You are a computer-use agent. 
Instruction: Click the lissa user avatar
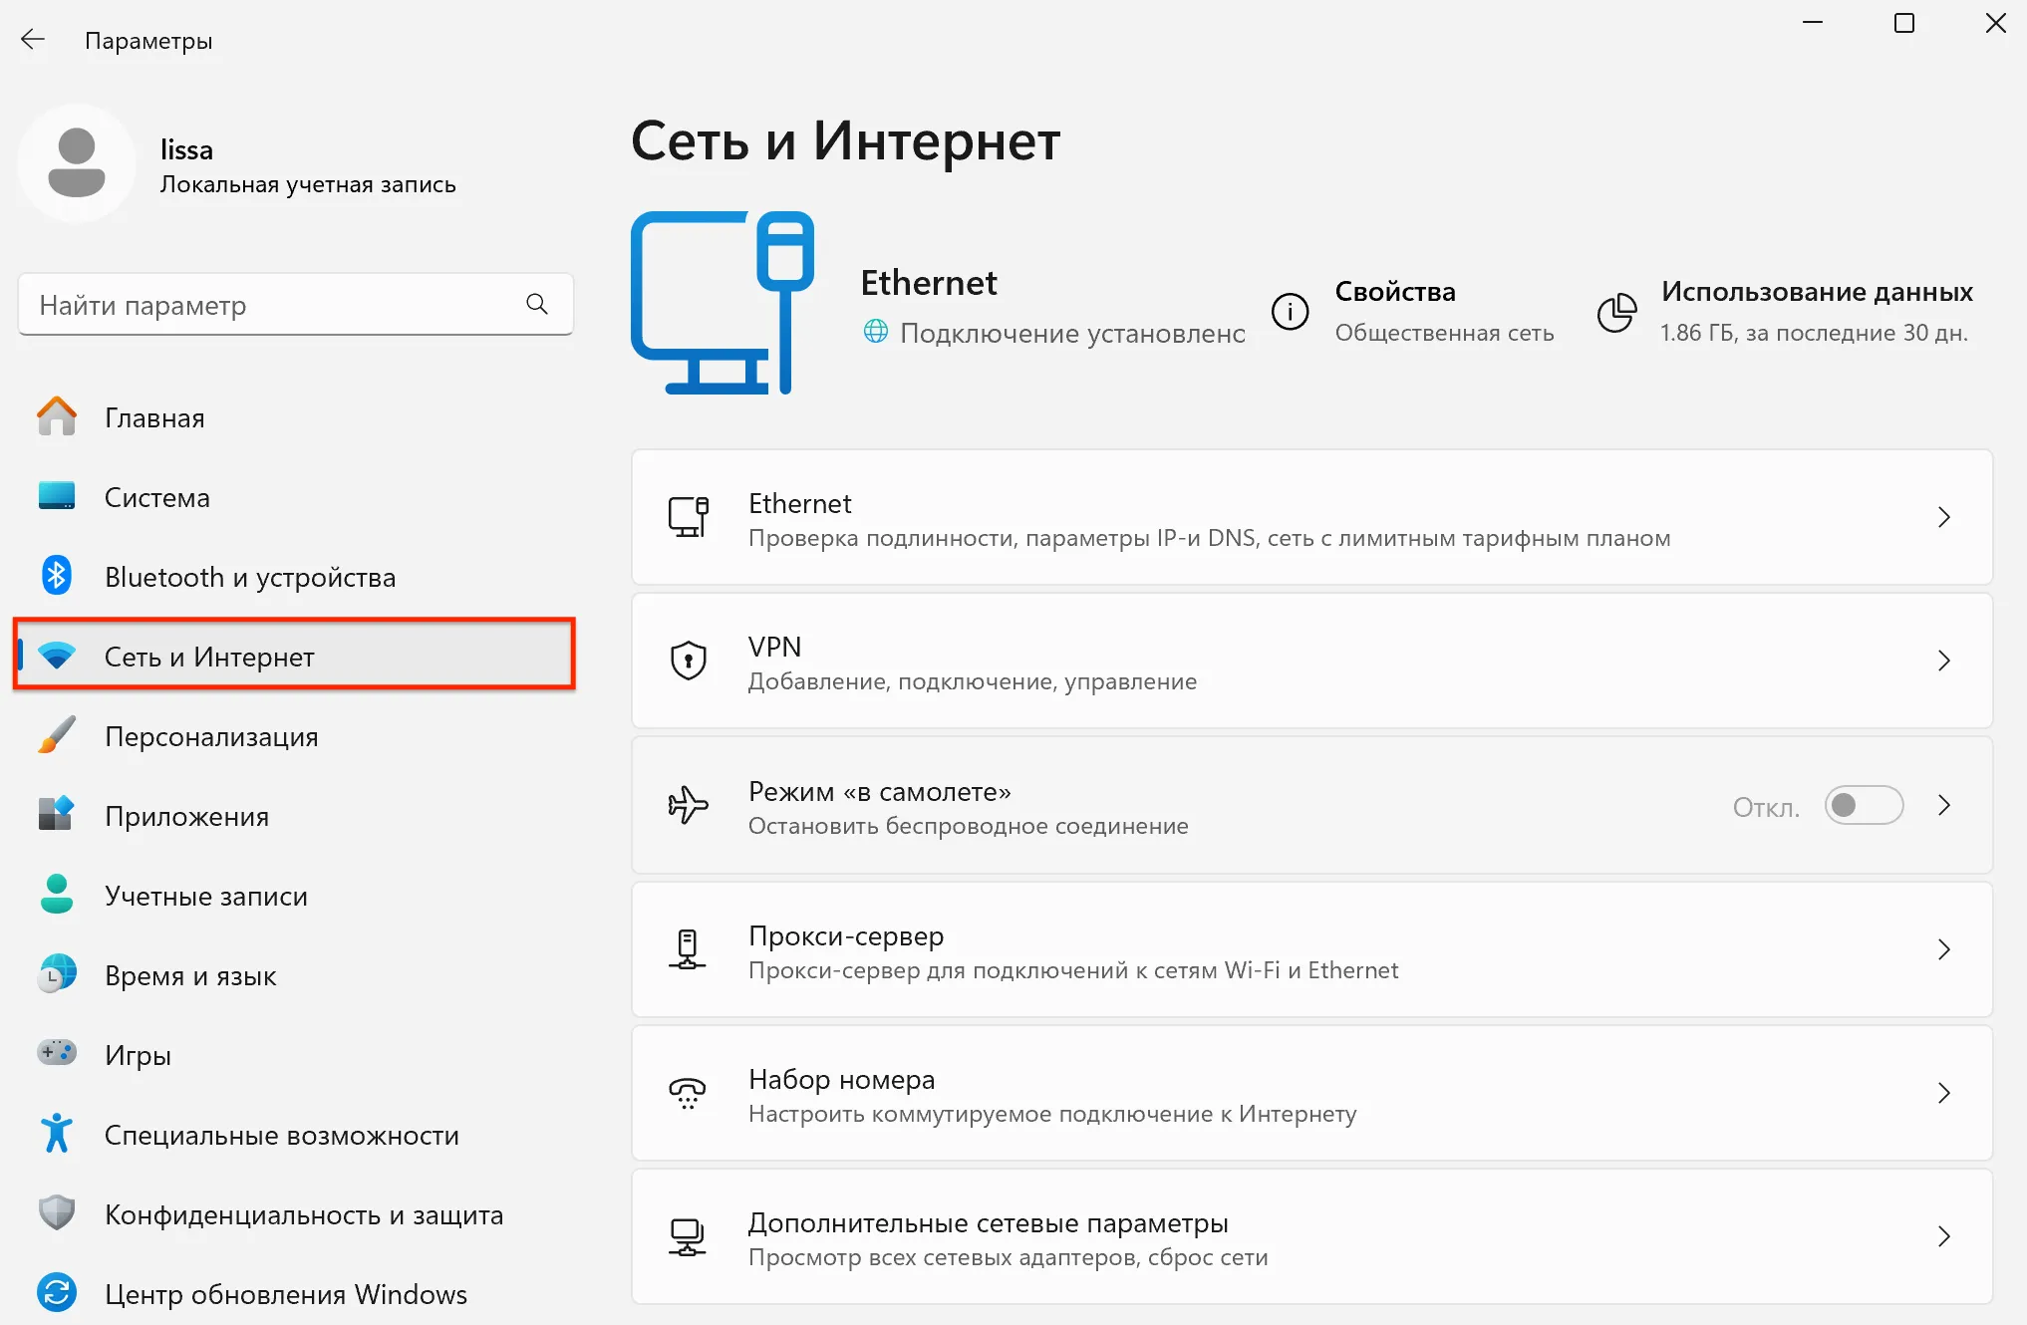coord(77,163)
